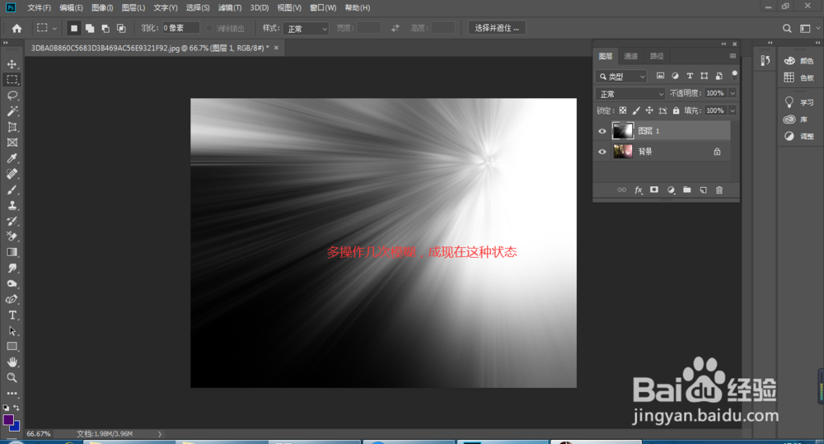Open the layers panel menu

point(733,56)
